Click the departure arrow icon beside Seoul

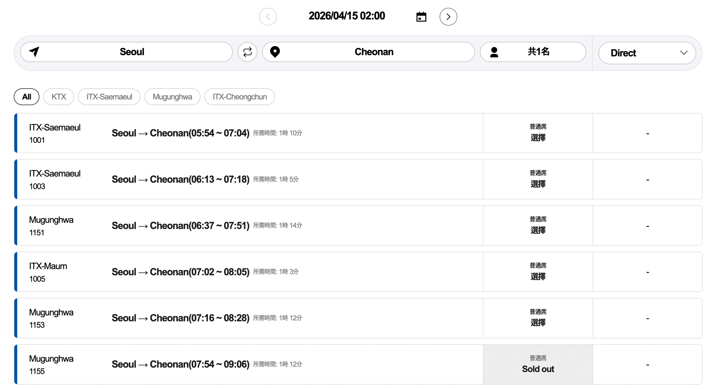pos(34,51)
